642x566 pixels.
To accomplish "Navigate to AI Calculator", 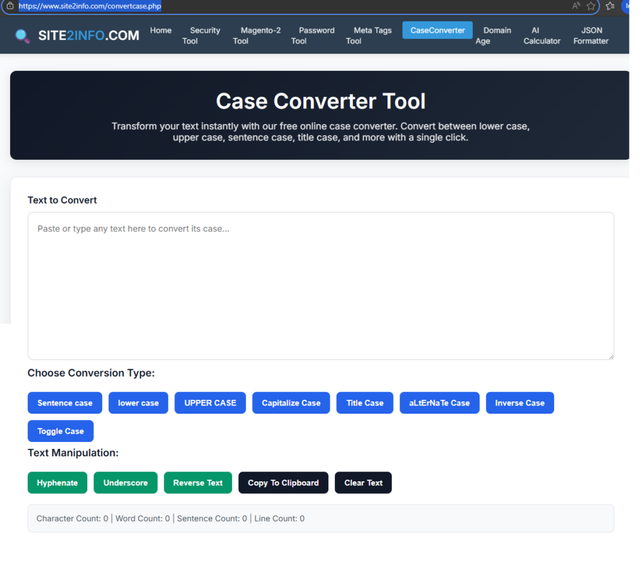I will coord(542,36).
